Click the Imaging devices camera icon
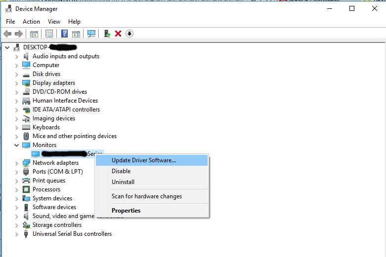 point(26,119)
